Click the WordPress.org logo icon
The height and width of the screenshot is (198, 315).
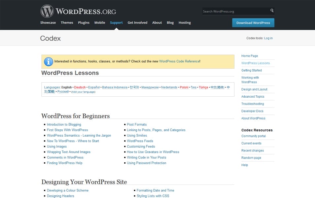click(47, 11)
